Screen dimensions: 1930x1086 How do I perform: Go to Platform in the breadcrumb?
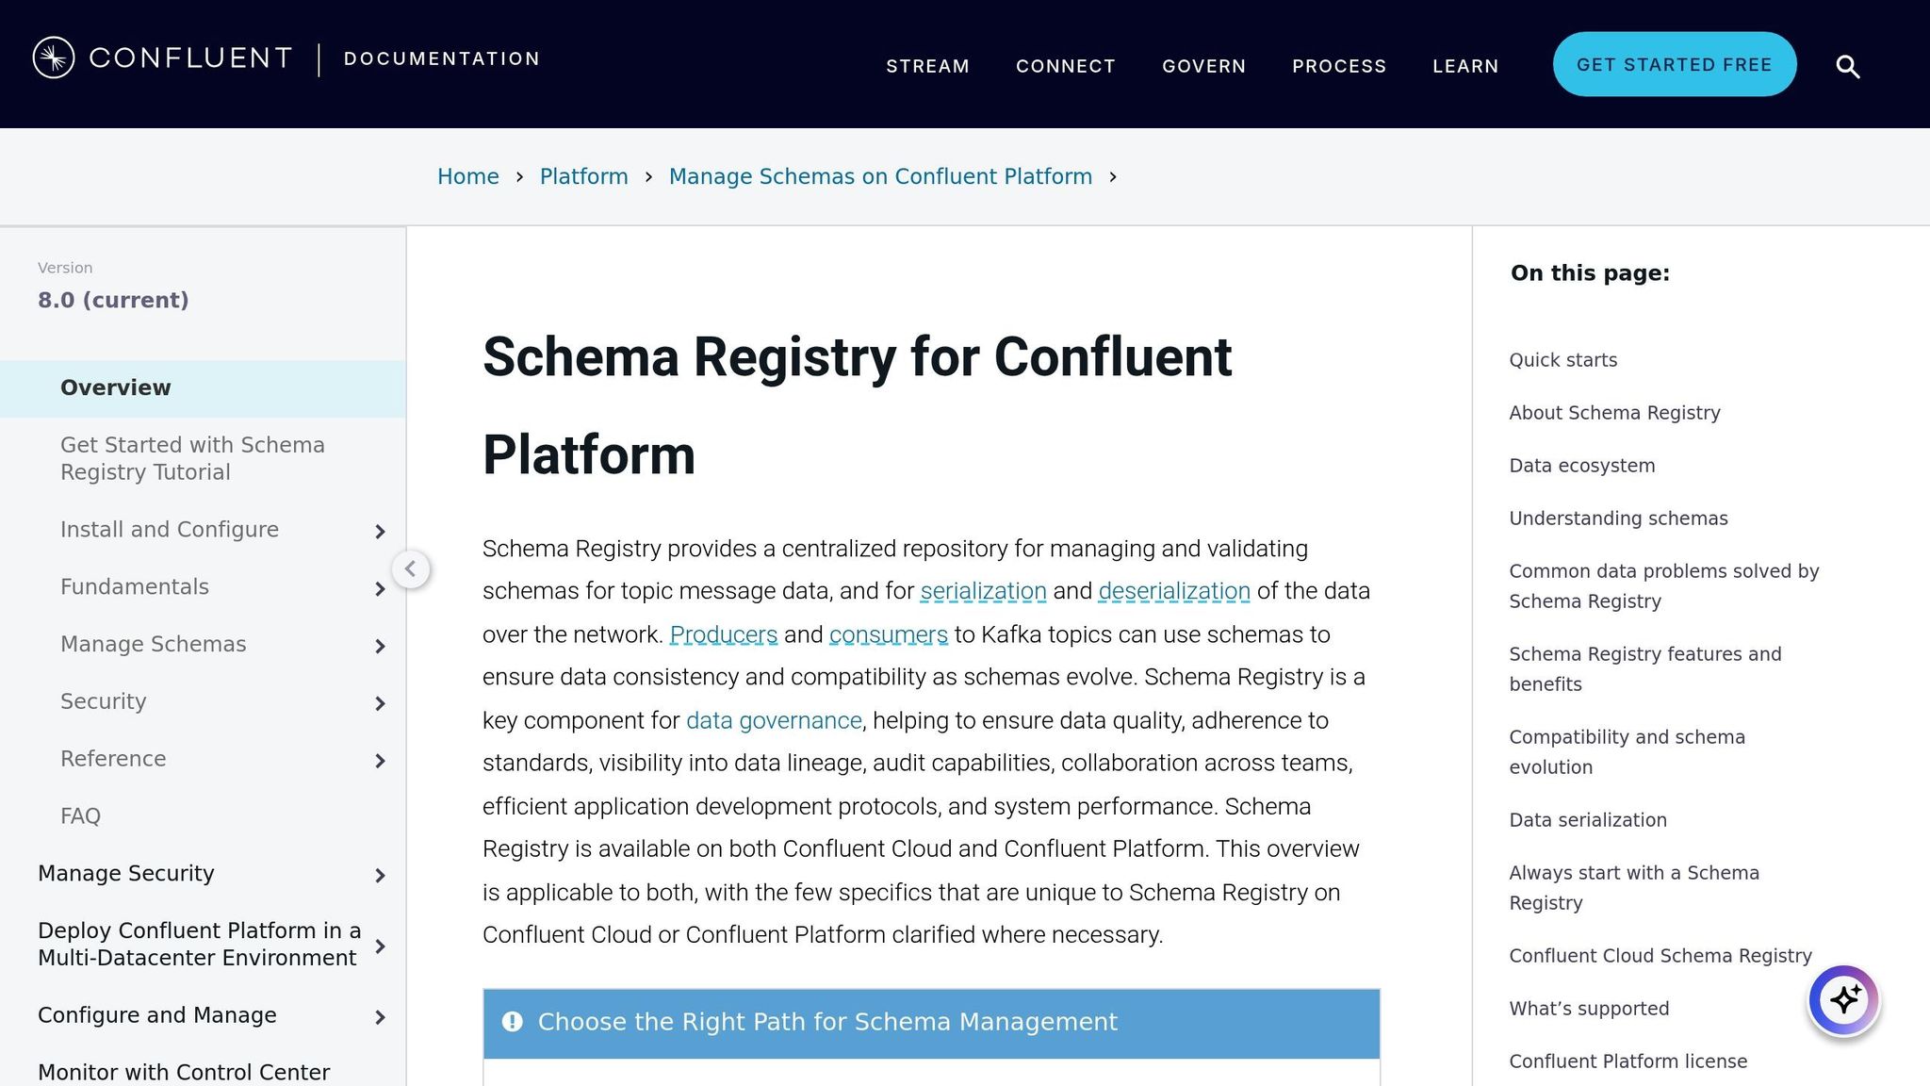click(x=583, y=176)
